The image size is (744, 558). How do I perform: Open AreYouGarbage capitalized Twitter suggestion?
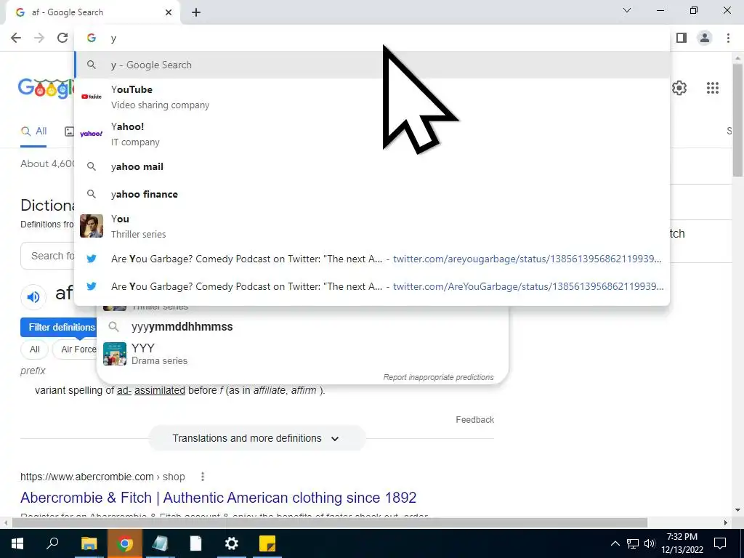point(372,286)
